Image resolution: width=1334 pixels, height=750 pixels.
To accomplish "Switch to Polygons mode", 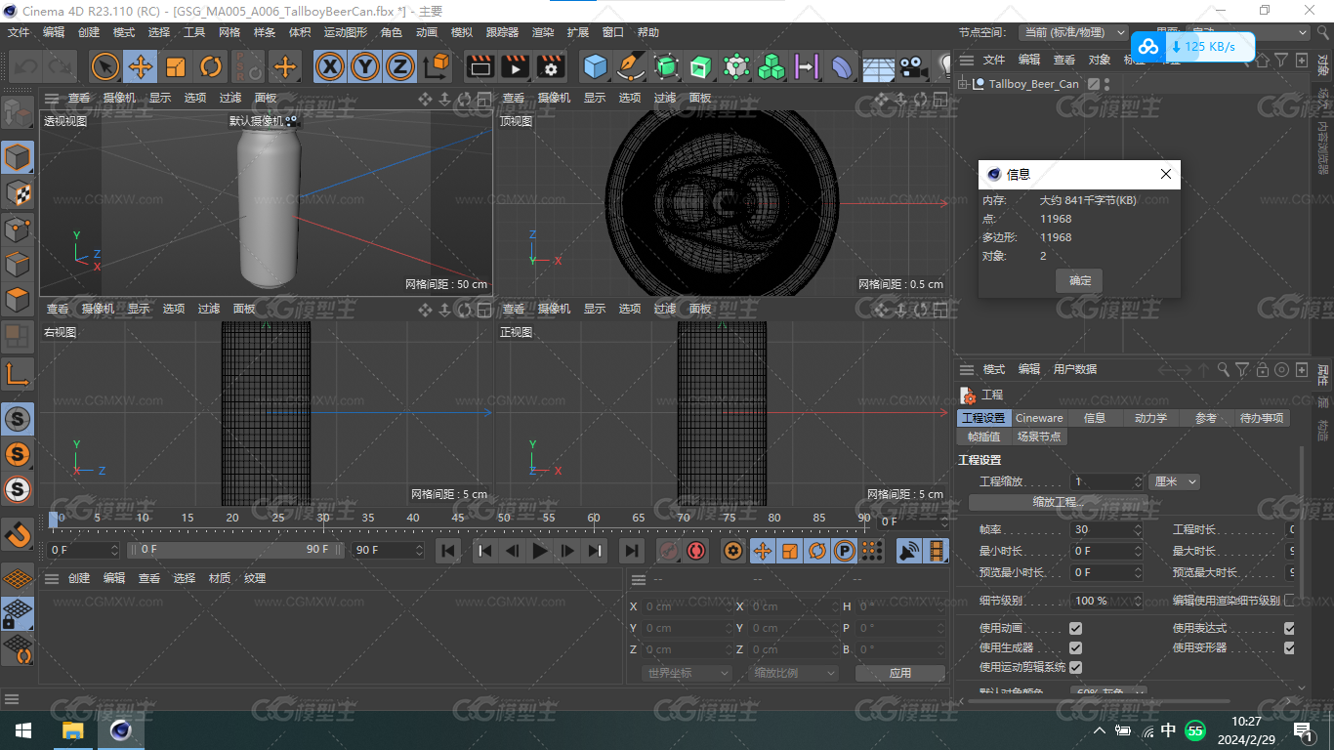I will [x=18, y=300].
